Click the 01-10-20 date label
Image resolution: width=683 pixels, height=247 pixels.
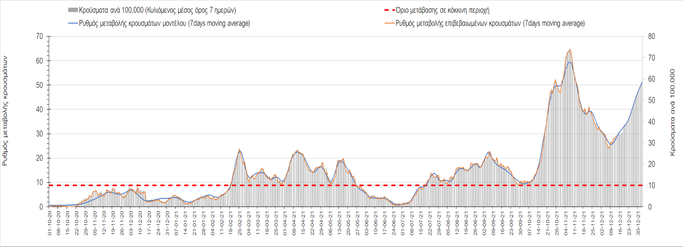50,224
